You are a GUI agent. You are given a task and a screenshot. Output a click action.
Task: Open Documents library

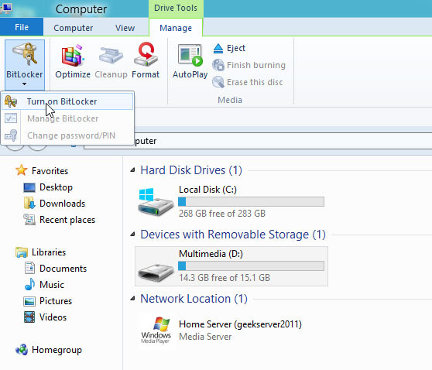tap(63, 269)
